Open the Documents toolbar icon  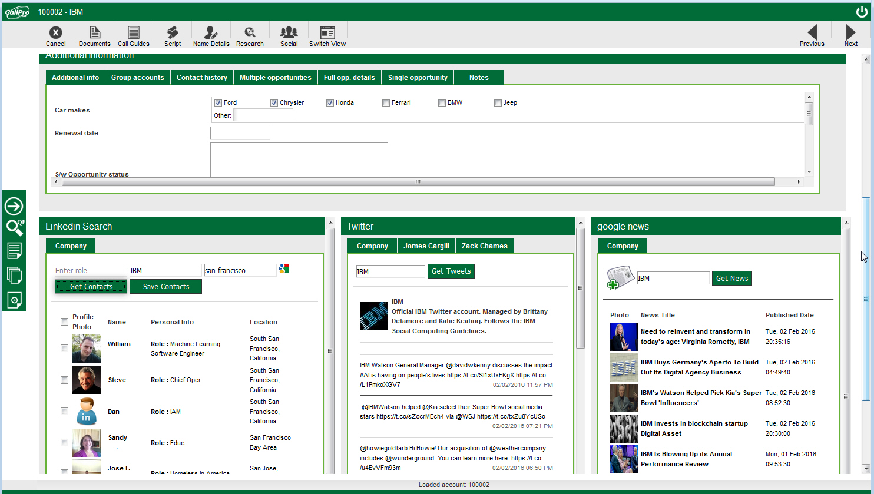(x=94, y=36)
